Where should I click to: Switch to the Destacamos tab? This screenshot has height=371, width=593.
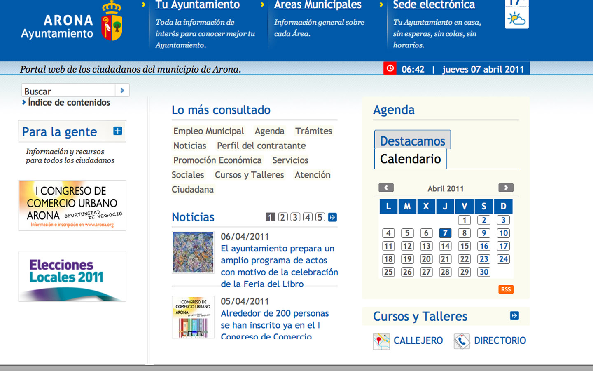click(412, 141)
